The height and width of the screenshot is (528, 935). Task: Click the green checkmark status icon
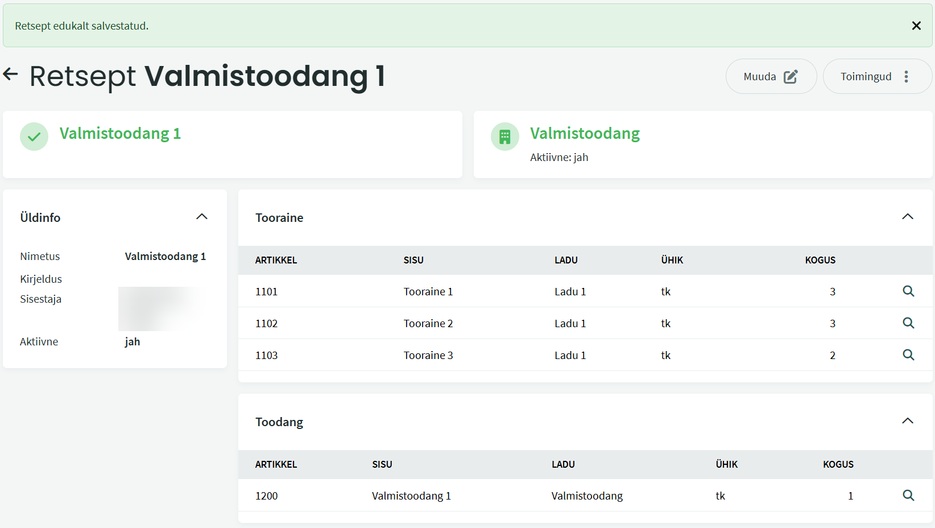(34, 137)
